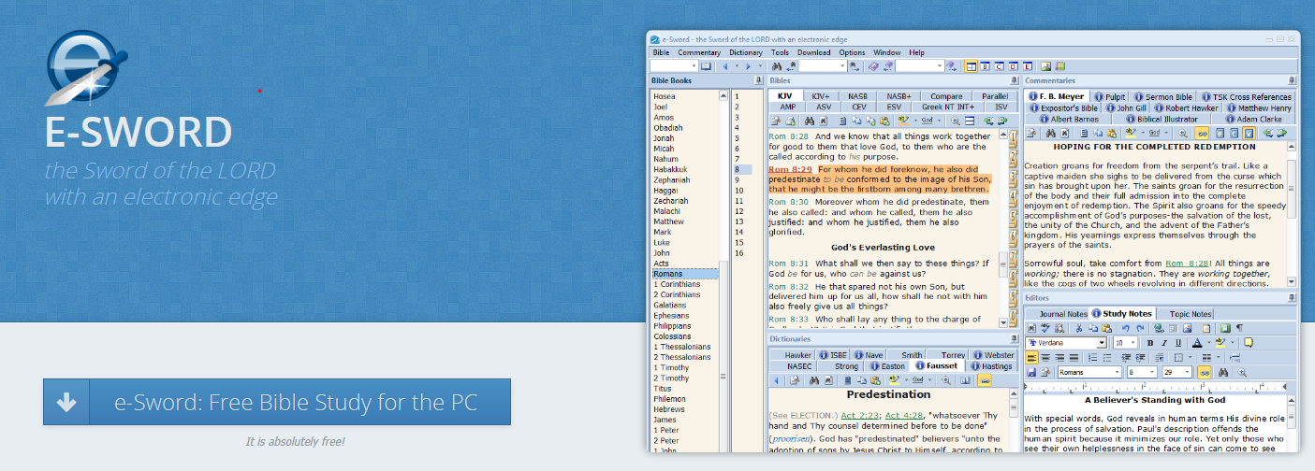Click Commentaries magnifier zoom icon

click(1183, 134)
